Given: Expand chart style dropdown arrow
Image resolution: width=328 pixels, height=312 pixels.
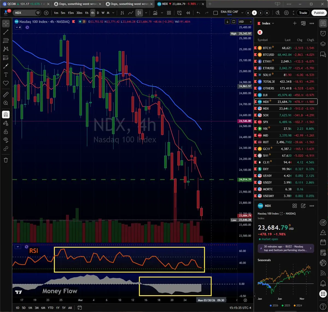Looking at the screenshot, I should pyautogui.click(x=146, y=13).
